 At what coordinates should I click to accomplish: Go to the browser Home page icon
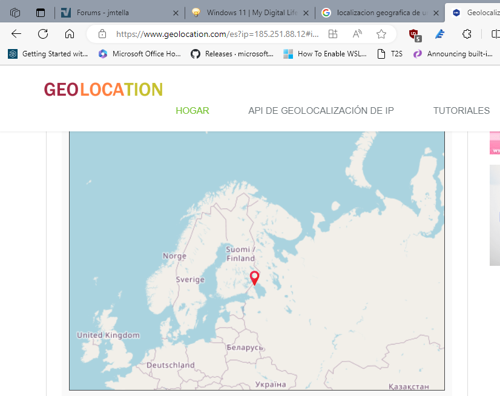coord(70,34)
